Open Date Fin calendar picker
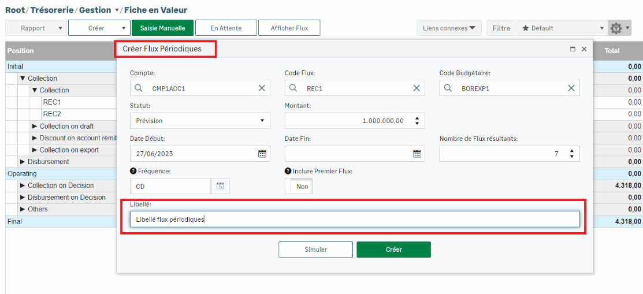643x294 pixels. (x=417, y=154)
